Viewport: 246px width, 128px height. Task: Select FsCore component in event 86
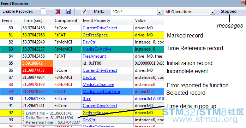(x=61, y=70)
